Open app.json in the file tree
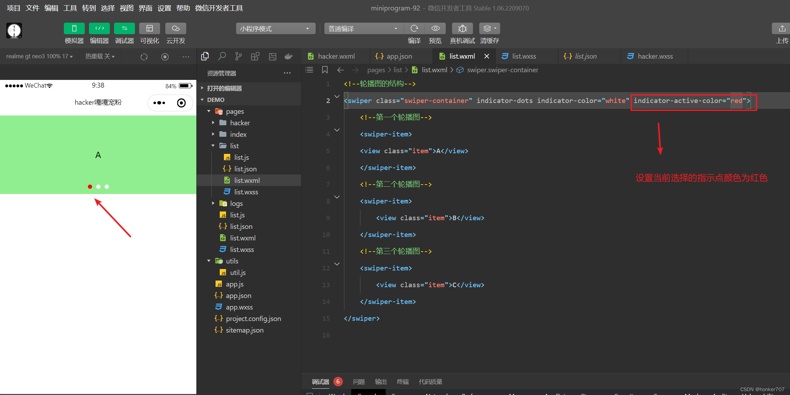This screenshot has width=790, height=395. tap(239, 296)
